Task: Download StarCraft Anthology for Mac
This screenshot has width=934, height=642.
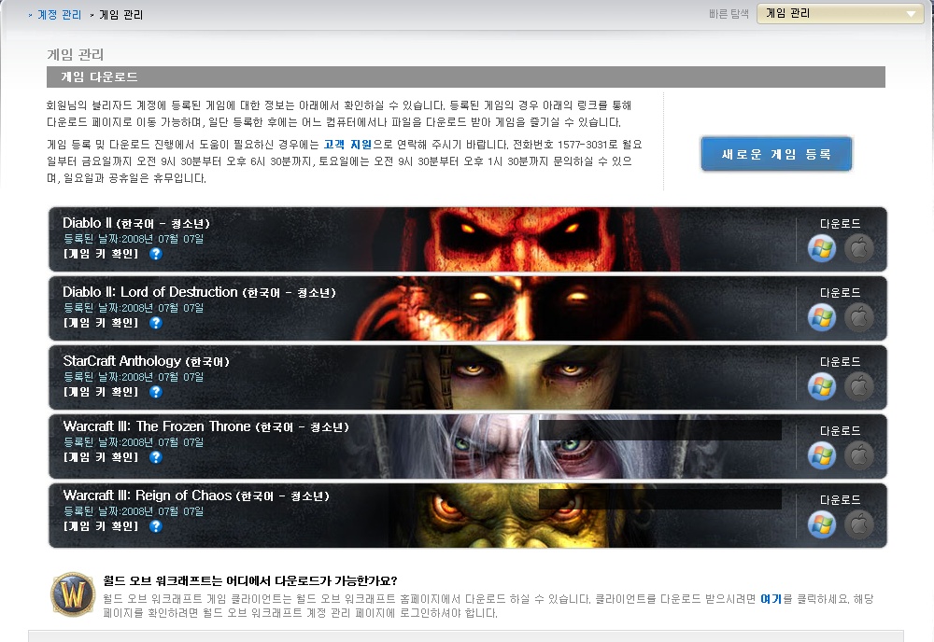Action: pyautogui.click(x=859, y=386)
